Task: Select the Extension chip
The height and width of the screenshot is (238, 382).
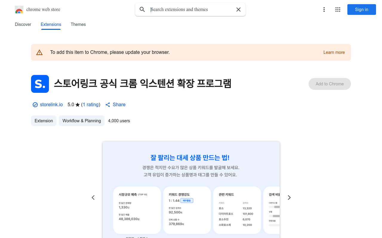Action: [x=44, y=121]
